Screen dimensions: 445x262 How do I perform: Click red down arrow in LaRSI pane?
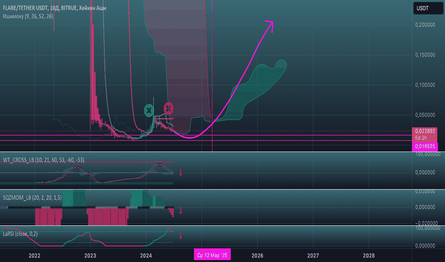(181, 235)
